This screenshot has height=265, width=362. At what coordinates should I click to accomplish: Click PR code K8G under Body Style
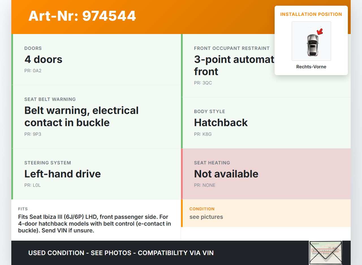click(x=203, y=134)
